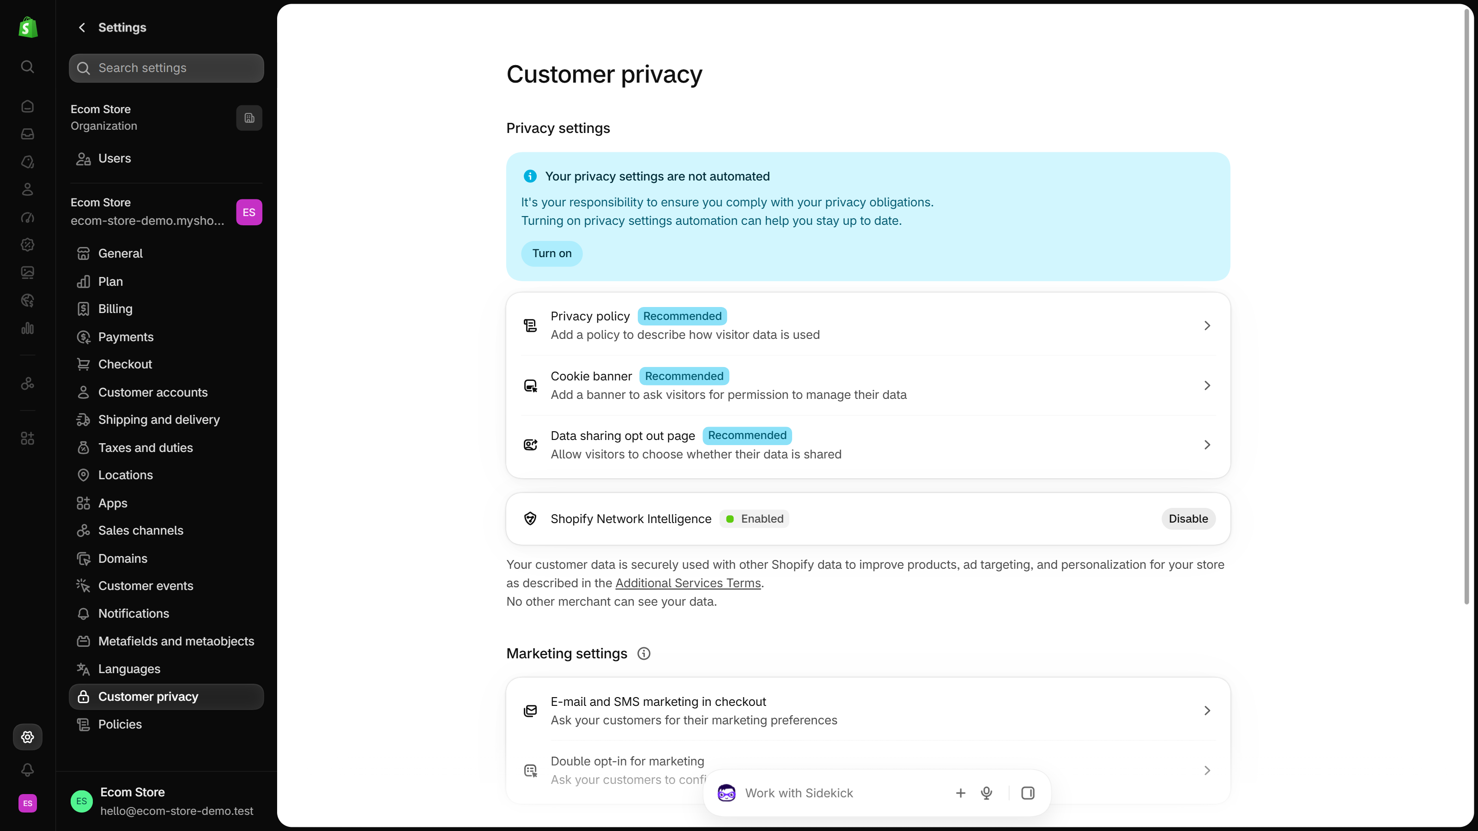The width and height of the screenshot is (1478, 831).
Task: Open Sales channels icon in left rail
Action: click(28, 384)
